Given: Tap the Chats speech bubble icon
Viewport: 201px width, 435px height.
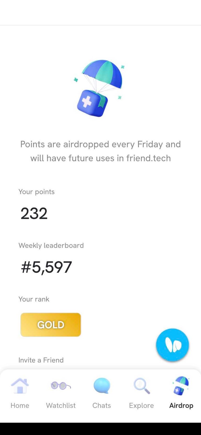Looking at the screenshot, I should click(x=102, y=386).
